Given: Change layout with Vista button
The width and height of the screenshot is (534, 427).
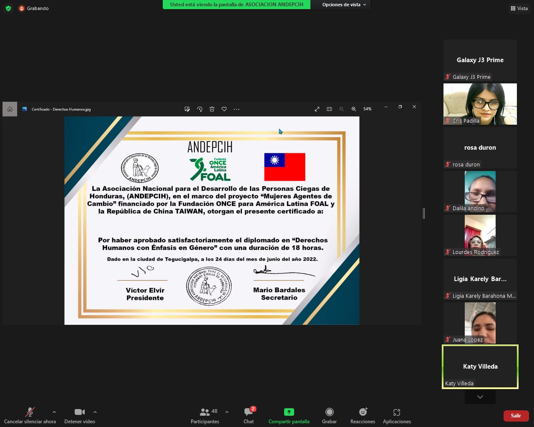Looking at the screenshot, I should pos(519,8).
